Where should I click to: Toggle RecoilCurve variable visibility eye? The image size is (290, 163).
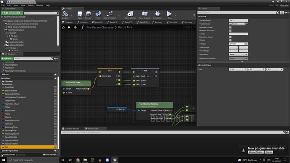tap(55, 110)
